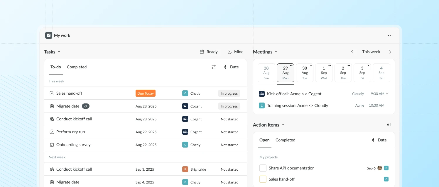Open Training session: Acme <> Cloudly meeting
Viewport: 439px width, 187px height.
click(298, 105)
